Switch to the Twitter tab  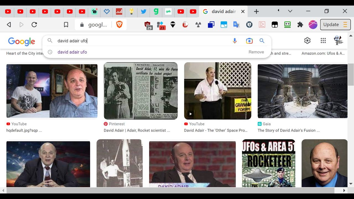[x=144, y=11]
